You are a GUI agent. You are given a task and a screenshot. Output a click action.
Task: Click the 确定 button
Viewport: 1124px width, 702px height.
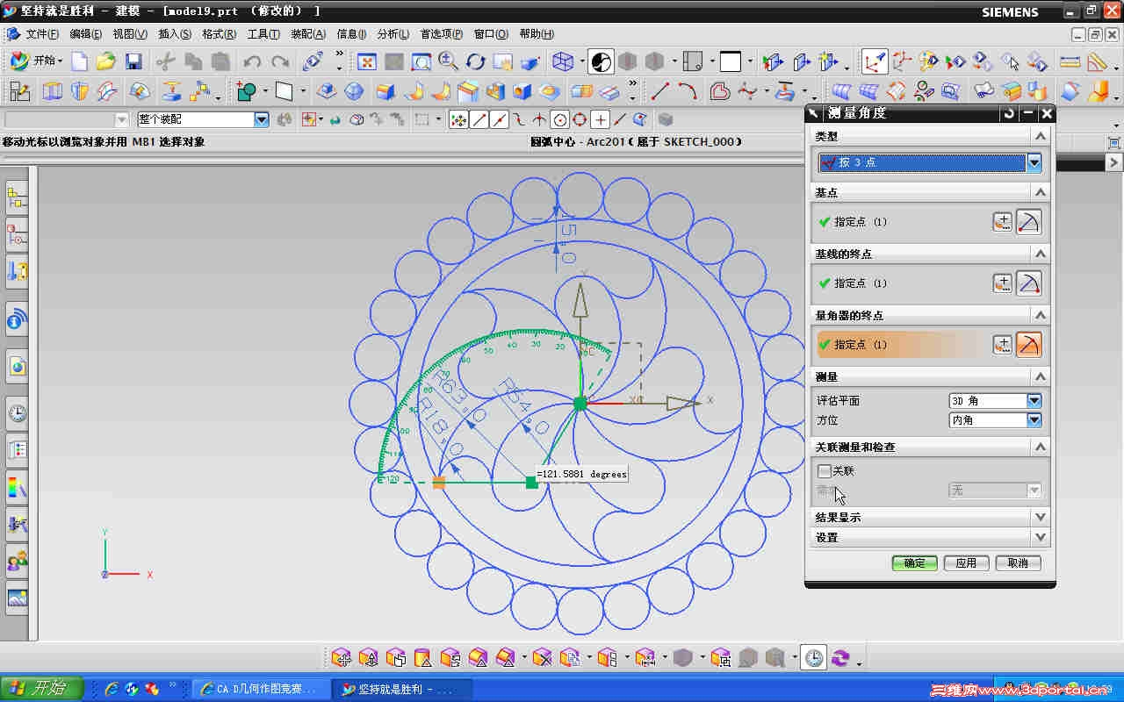pos(914,563)
